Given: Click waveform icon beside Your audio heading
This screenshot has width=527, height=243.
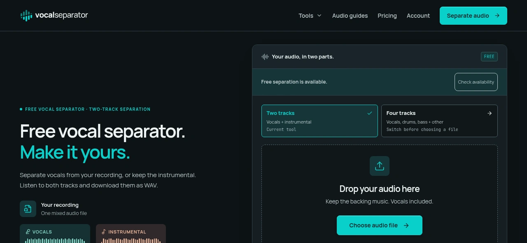Looking at the screenshot, I should (265, 57).
